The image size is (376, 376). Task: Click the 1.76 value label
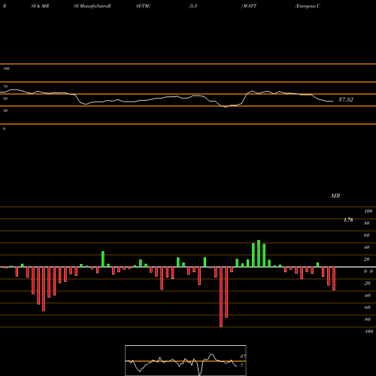(348, 220)
